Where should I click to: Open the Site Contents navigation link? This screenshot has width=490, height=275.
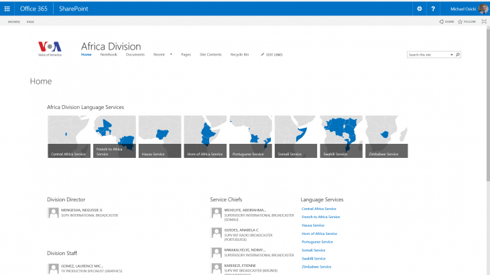pyautogui.click(x=210, y=55)
